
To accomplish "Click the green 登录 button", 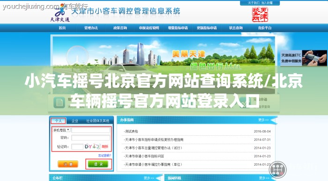I will tap(98, 164).
